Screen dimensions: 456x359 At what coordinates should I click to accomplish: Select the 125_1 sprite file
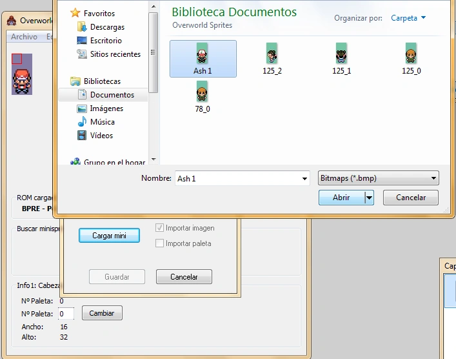click(x=341, y=59)
